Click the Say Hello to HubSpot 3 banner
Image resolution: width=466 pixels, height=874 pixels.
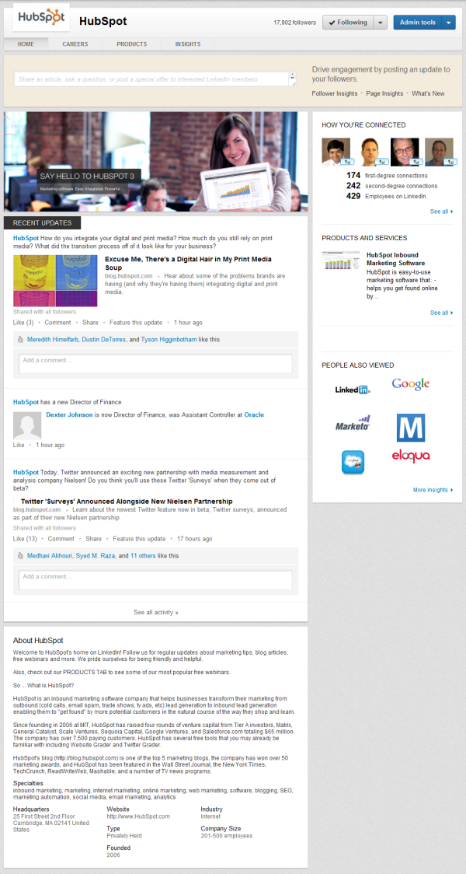(155, 162)
